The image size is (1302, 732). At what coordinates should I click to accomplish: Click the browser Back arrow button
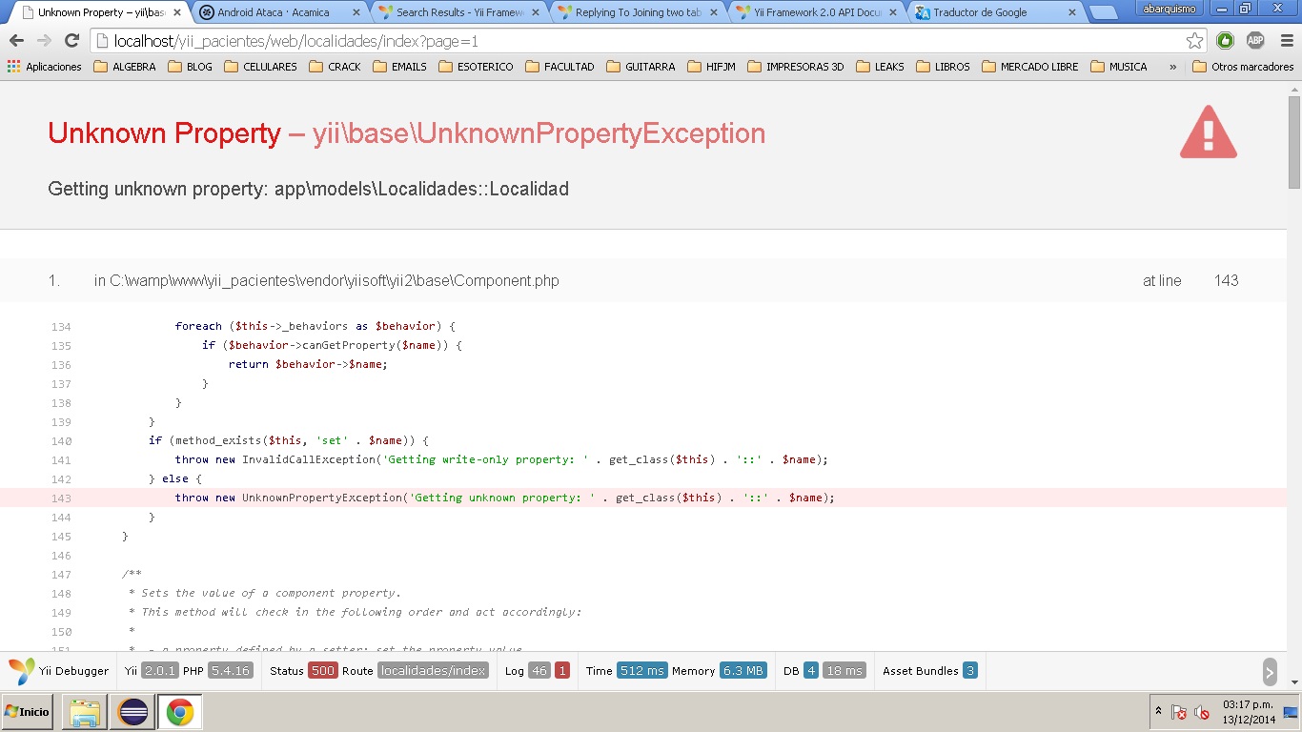(x=16, y=41)
